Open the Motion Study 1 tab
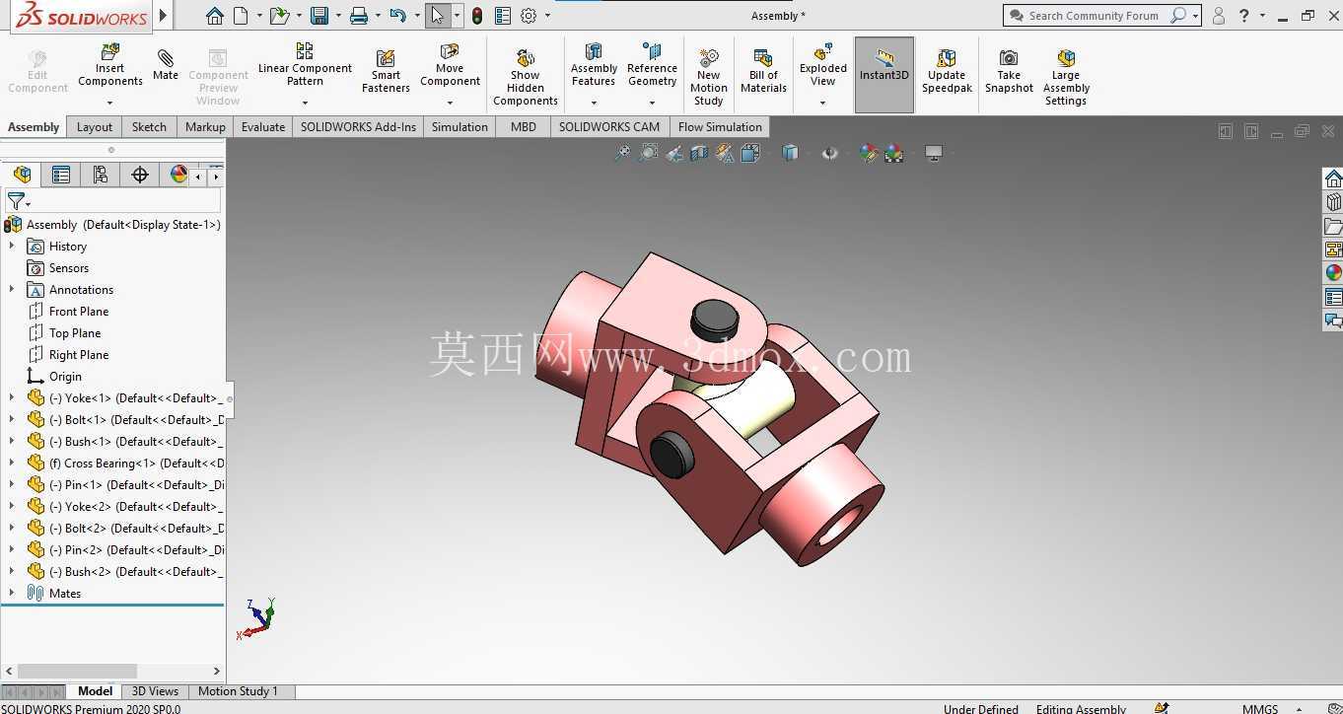The image size is (1343, 714). 238,691
